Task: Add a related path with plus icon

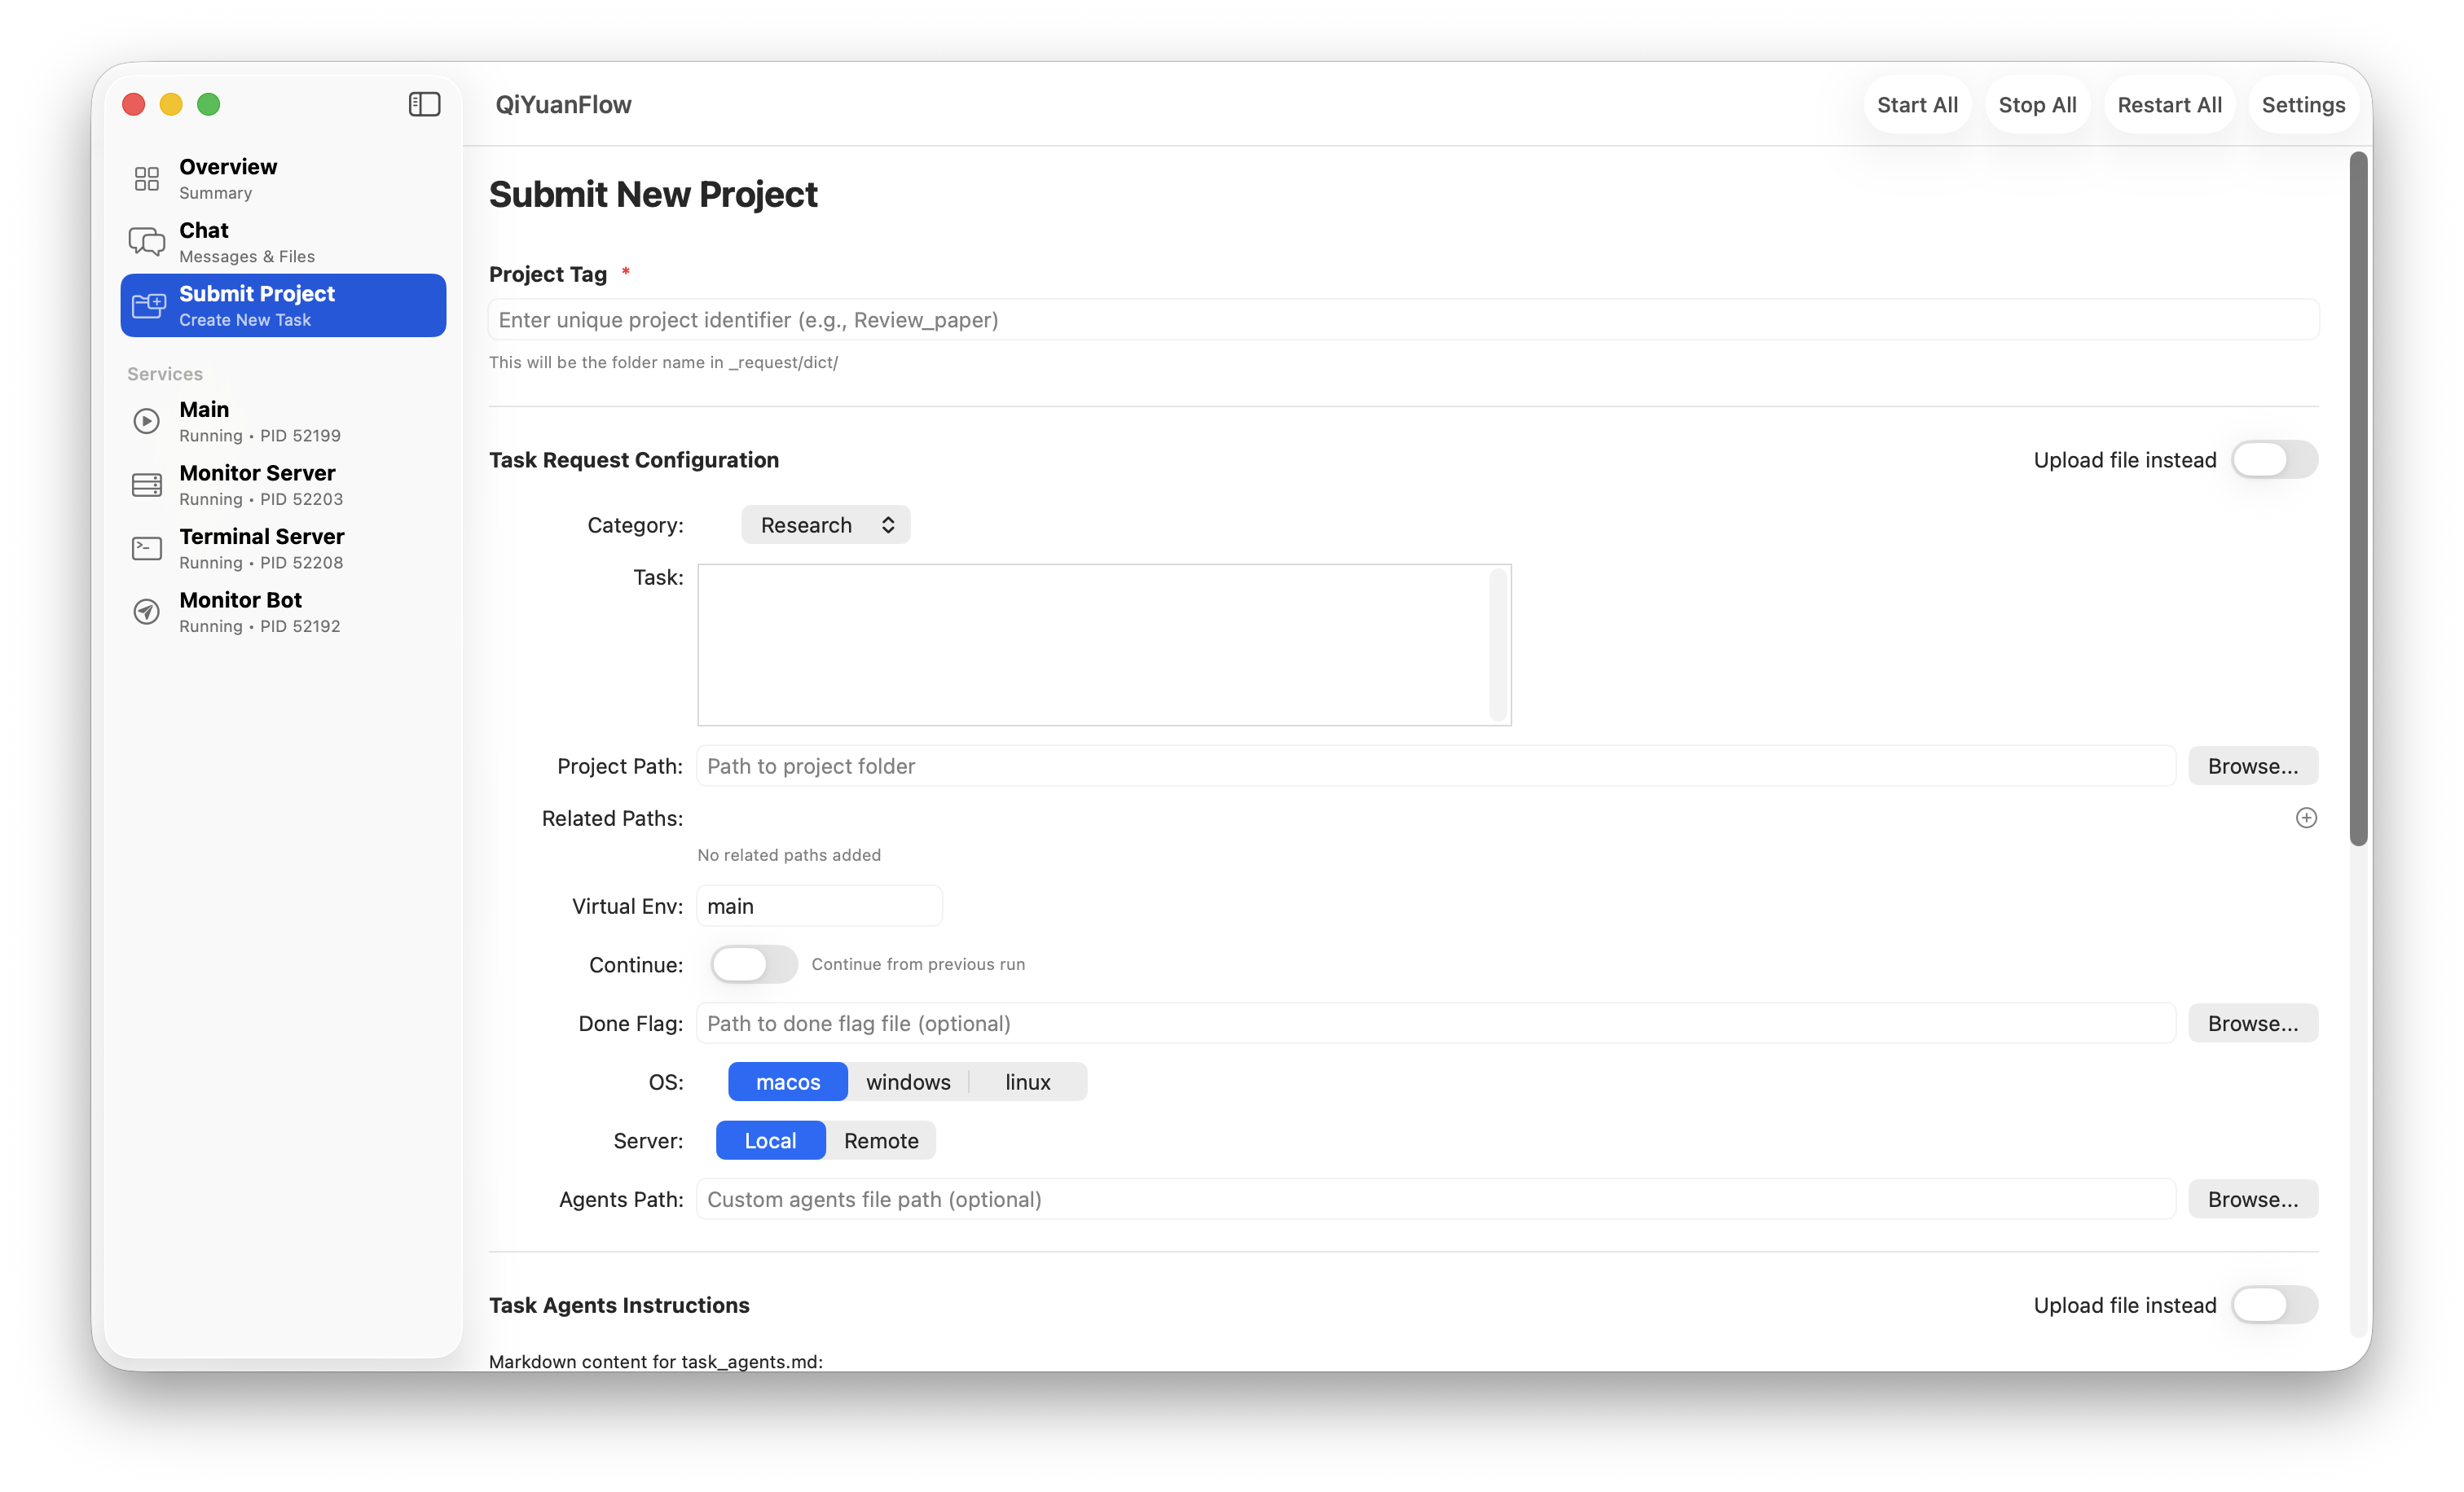Action: coord(2306,818)
